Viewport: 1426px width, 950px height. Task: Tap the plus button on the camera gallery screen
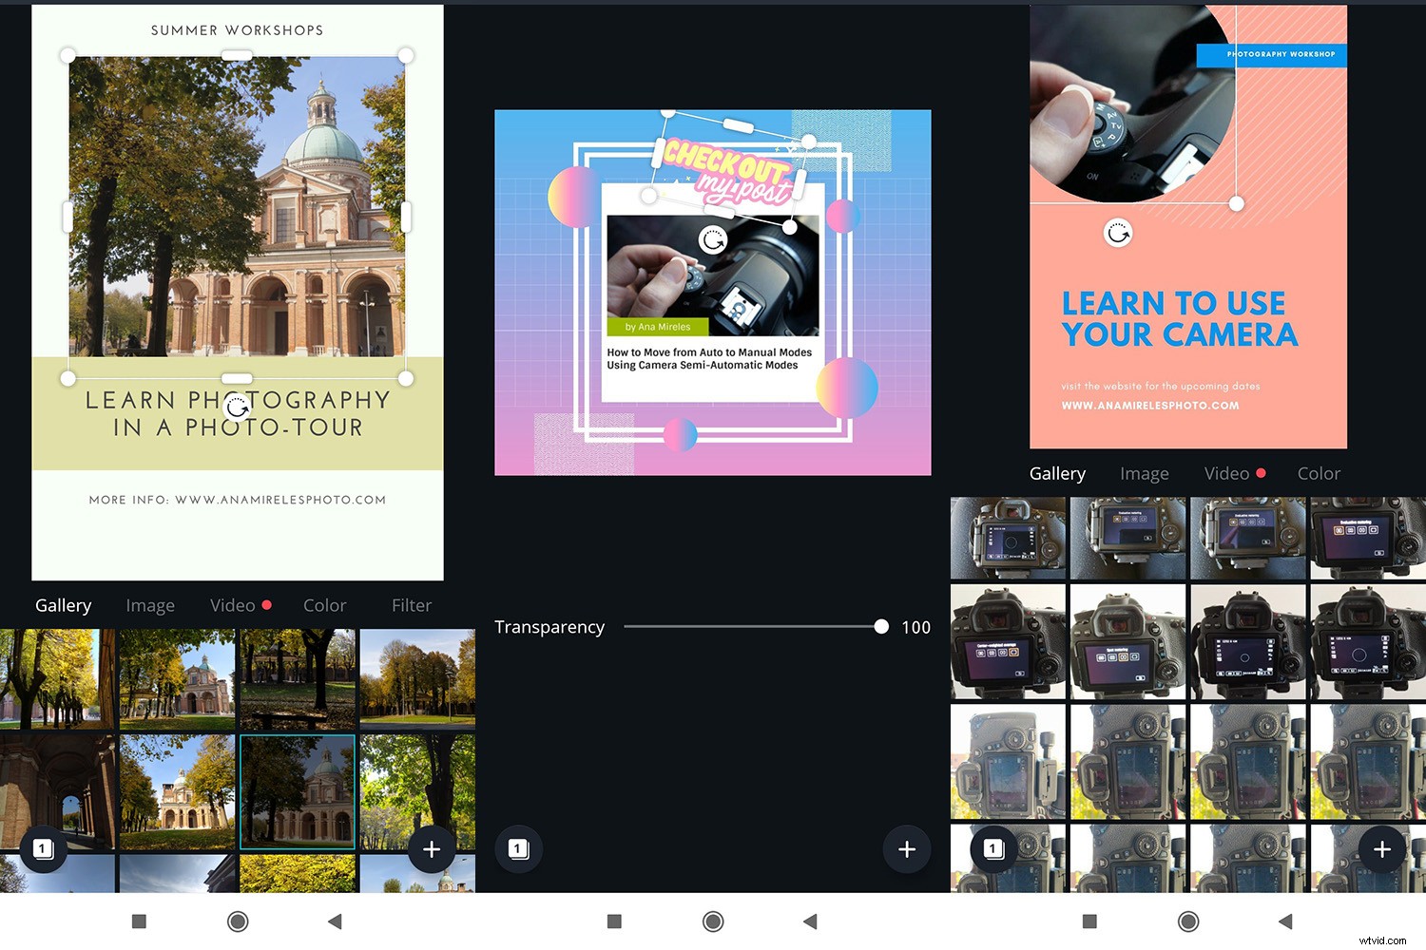pos(1382,849)
